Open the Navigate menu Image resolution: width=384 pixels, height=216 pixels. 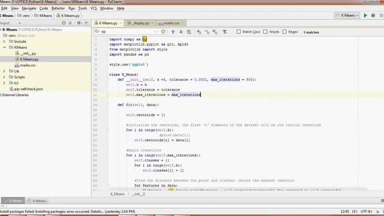point(29,8)
